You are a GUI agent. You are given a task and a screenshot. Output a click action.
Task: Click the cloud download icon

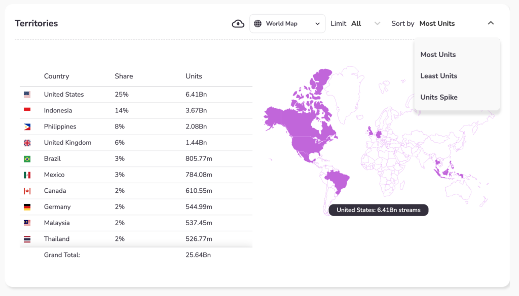click(238, 24)
